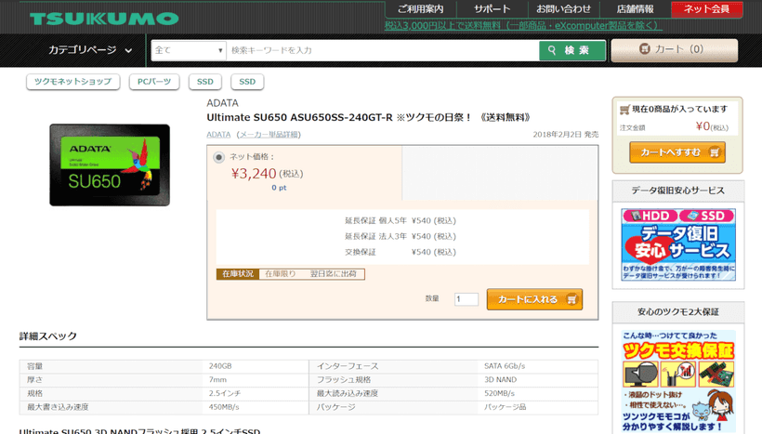Click the 7mm thickness value
This screenshot has width=762, height=434.
pos(217,379)
